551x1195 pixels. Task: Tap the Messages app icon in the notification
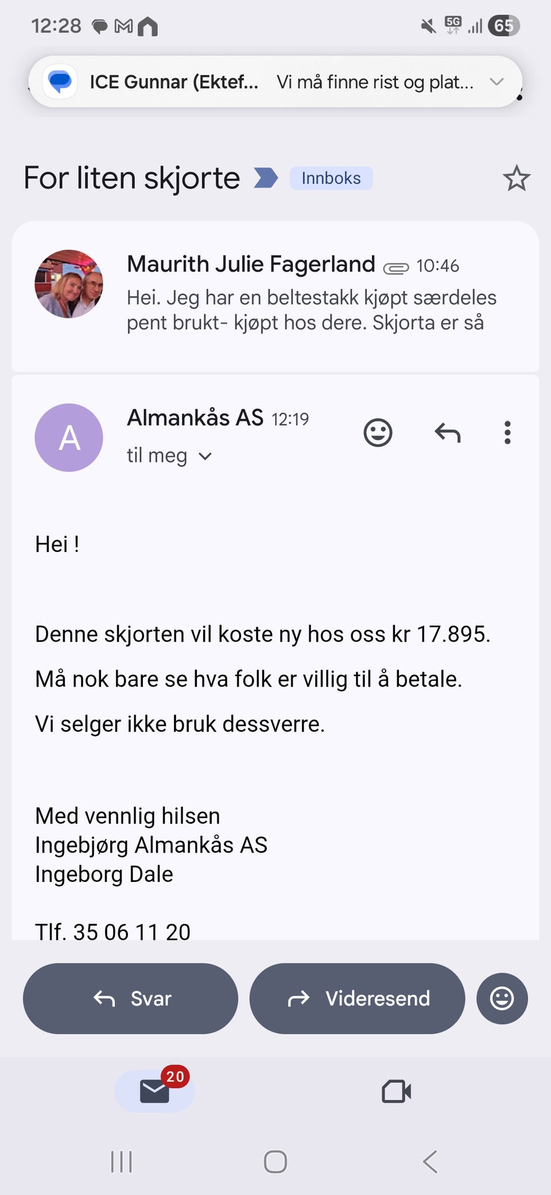pyautogui.click(x=60, y=82)
